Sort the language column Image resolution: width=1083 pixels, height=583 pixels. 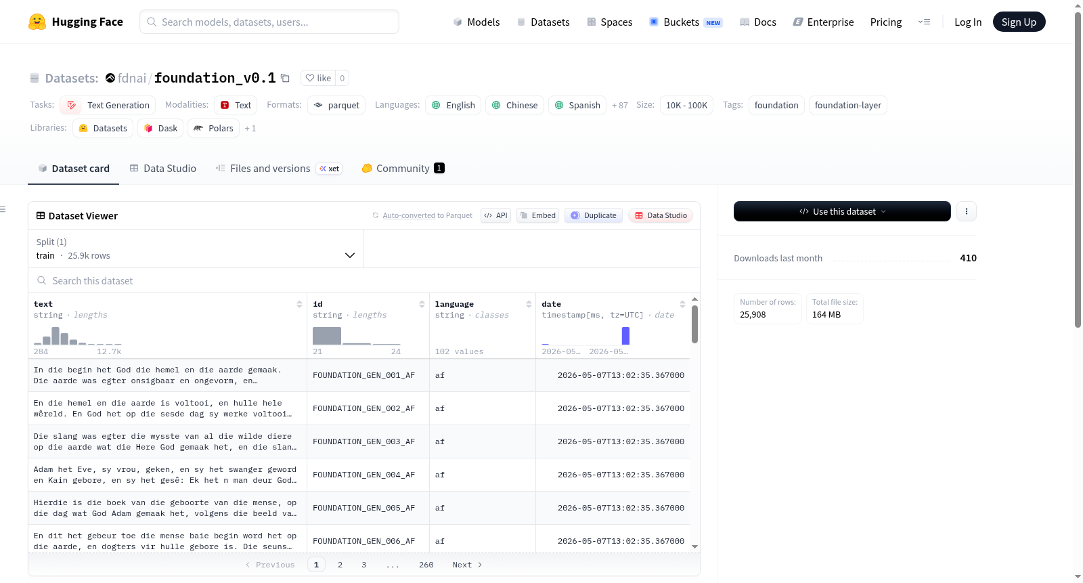pos(529,304)
